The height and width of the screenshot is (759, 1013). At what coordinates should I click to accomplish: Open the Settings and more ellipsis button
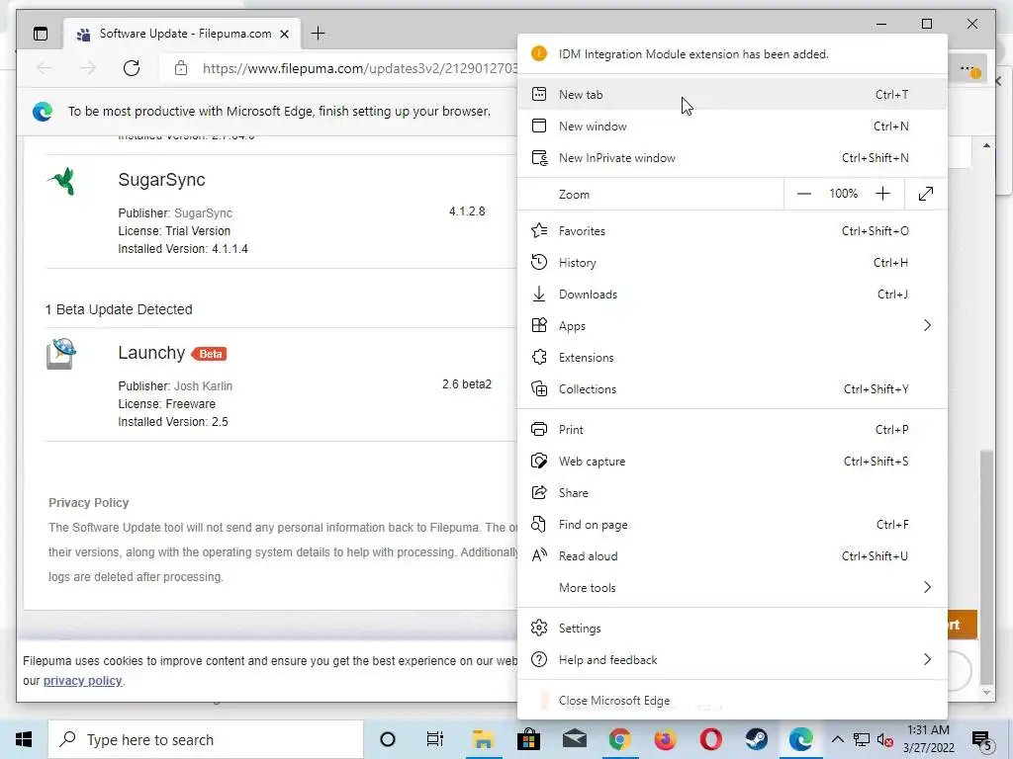pyautogui.click(x=967, y=68)
